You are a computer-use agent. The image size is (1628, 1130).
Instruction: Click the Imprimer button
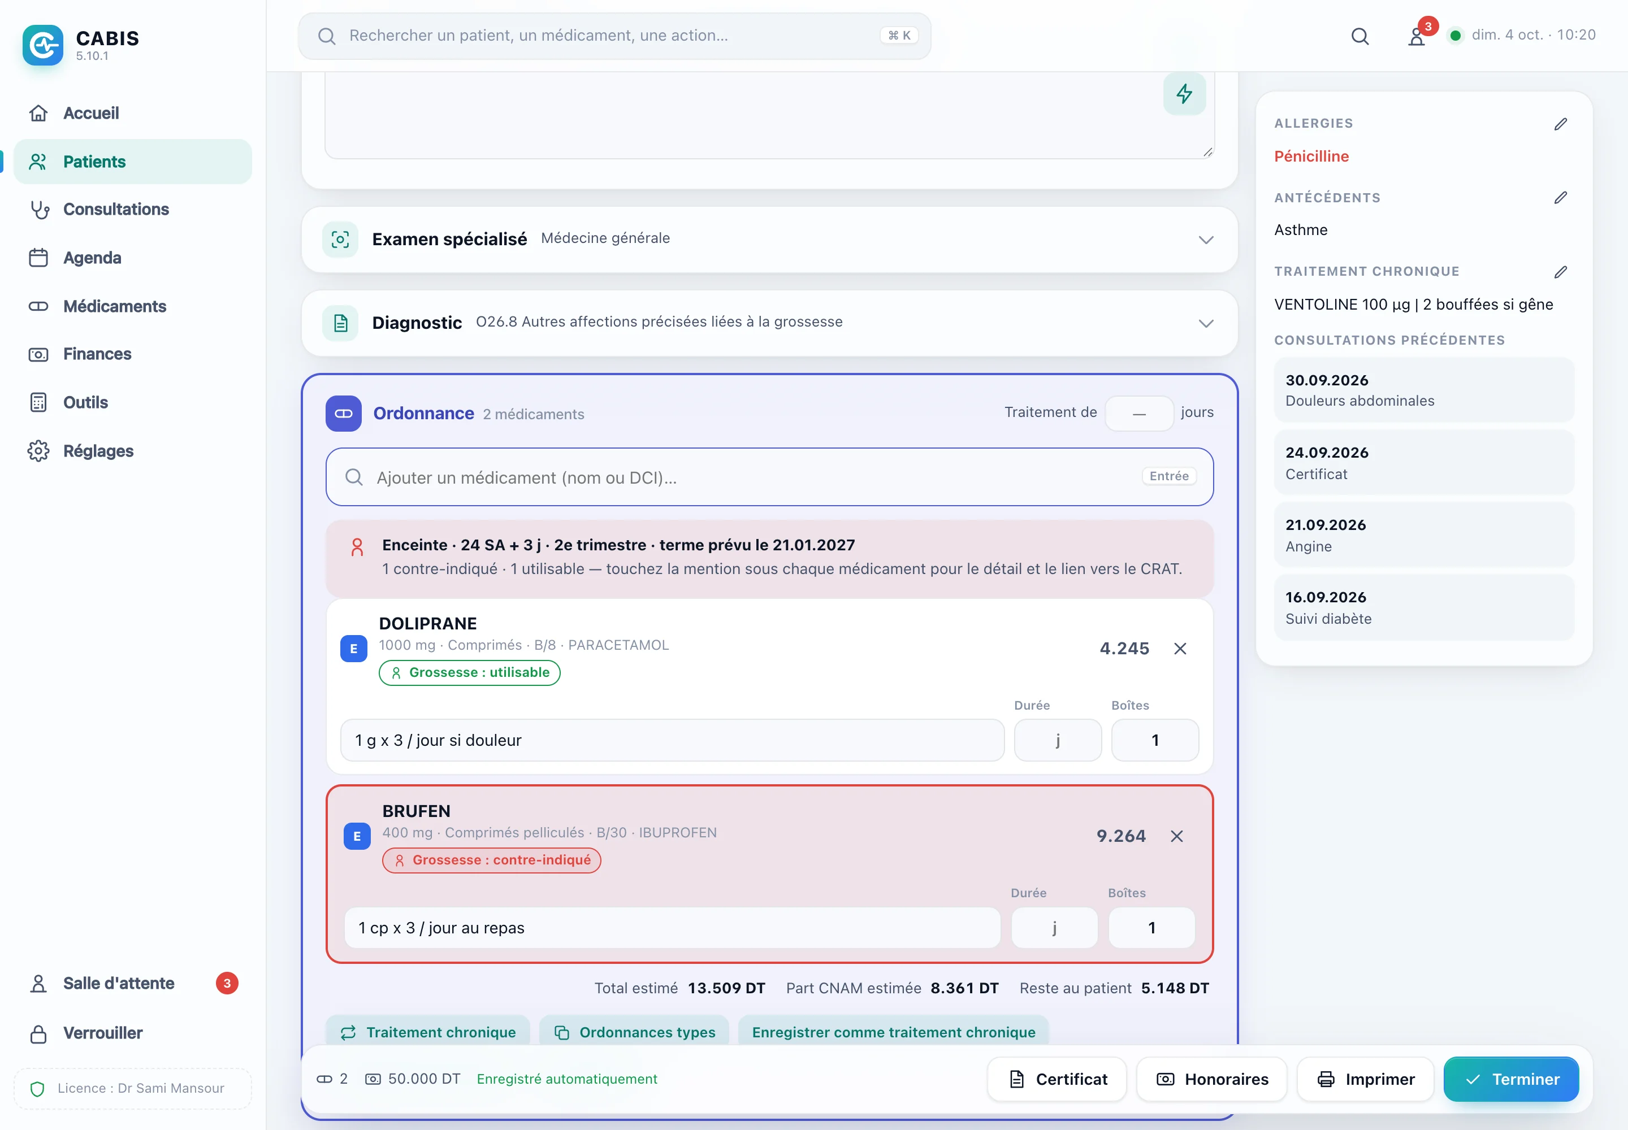click(1365, 1079)
